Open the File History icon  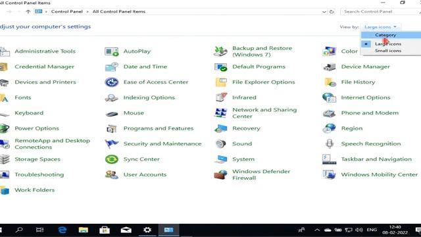click(330, 82)
